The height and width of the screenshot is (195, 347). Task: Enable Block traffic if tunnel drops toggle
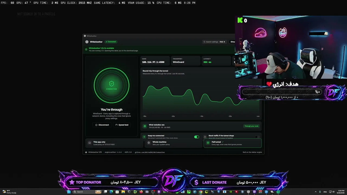point(257,137)
